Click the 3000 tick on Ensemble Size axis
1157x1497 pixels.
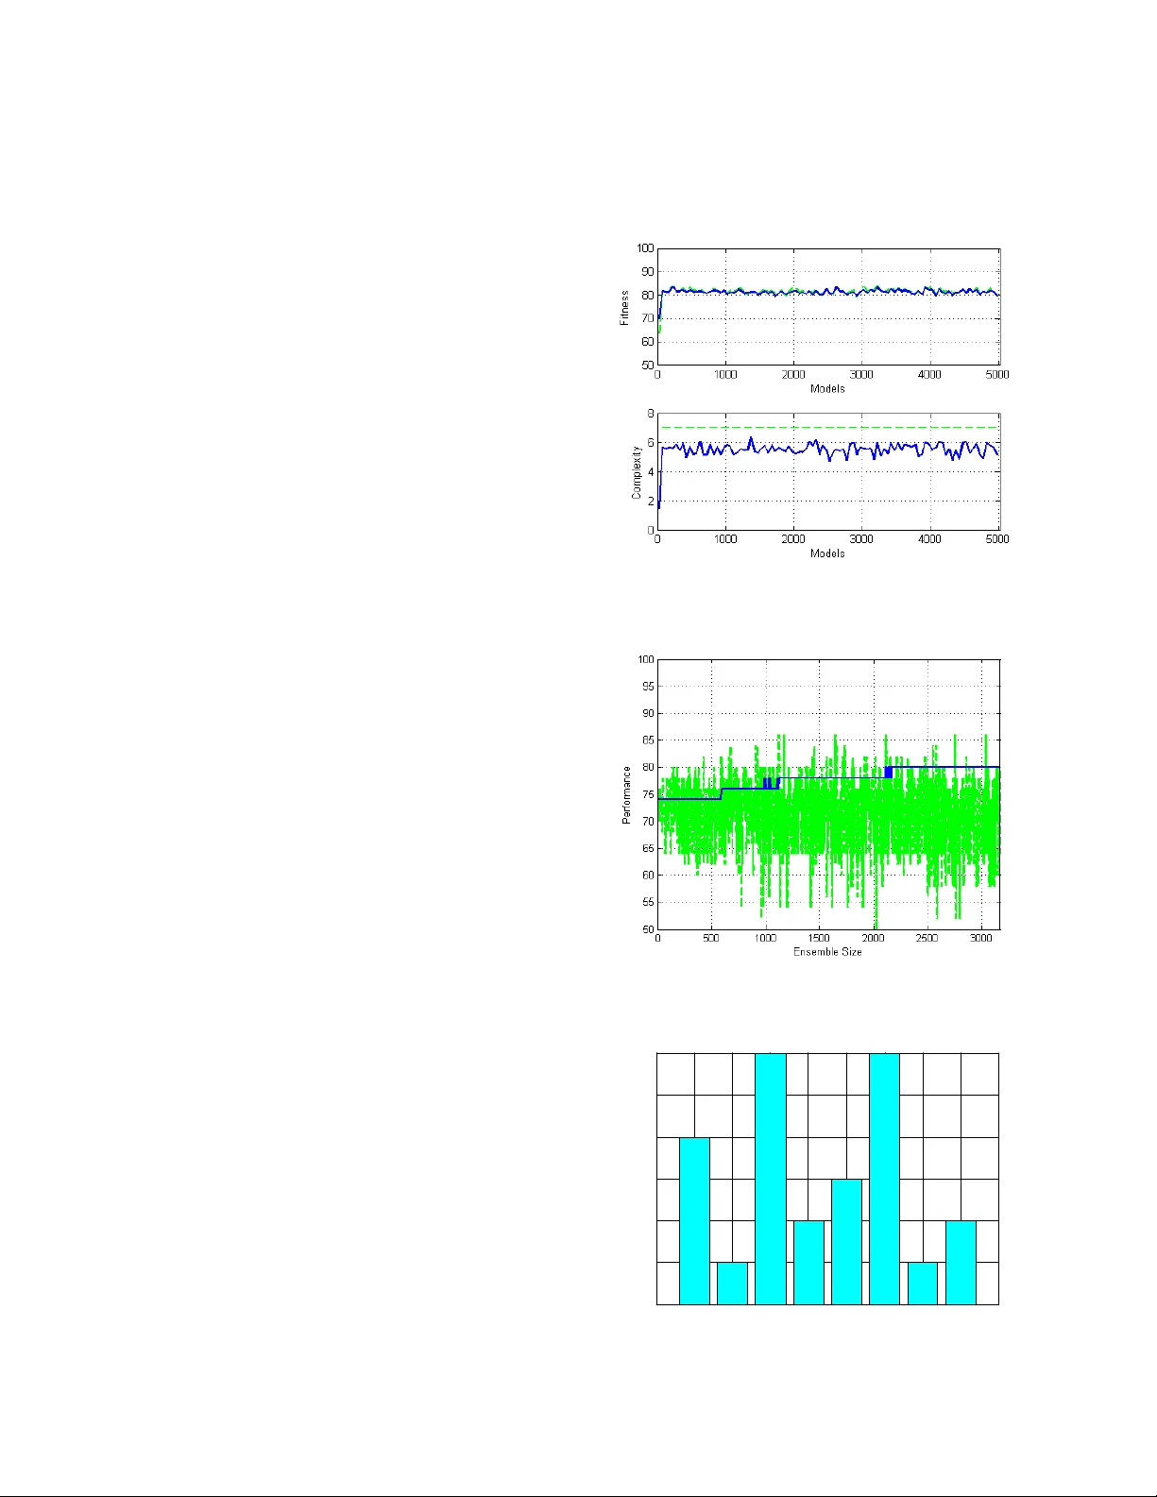(982, 939)
